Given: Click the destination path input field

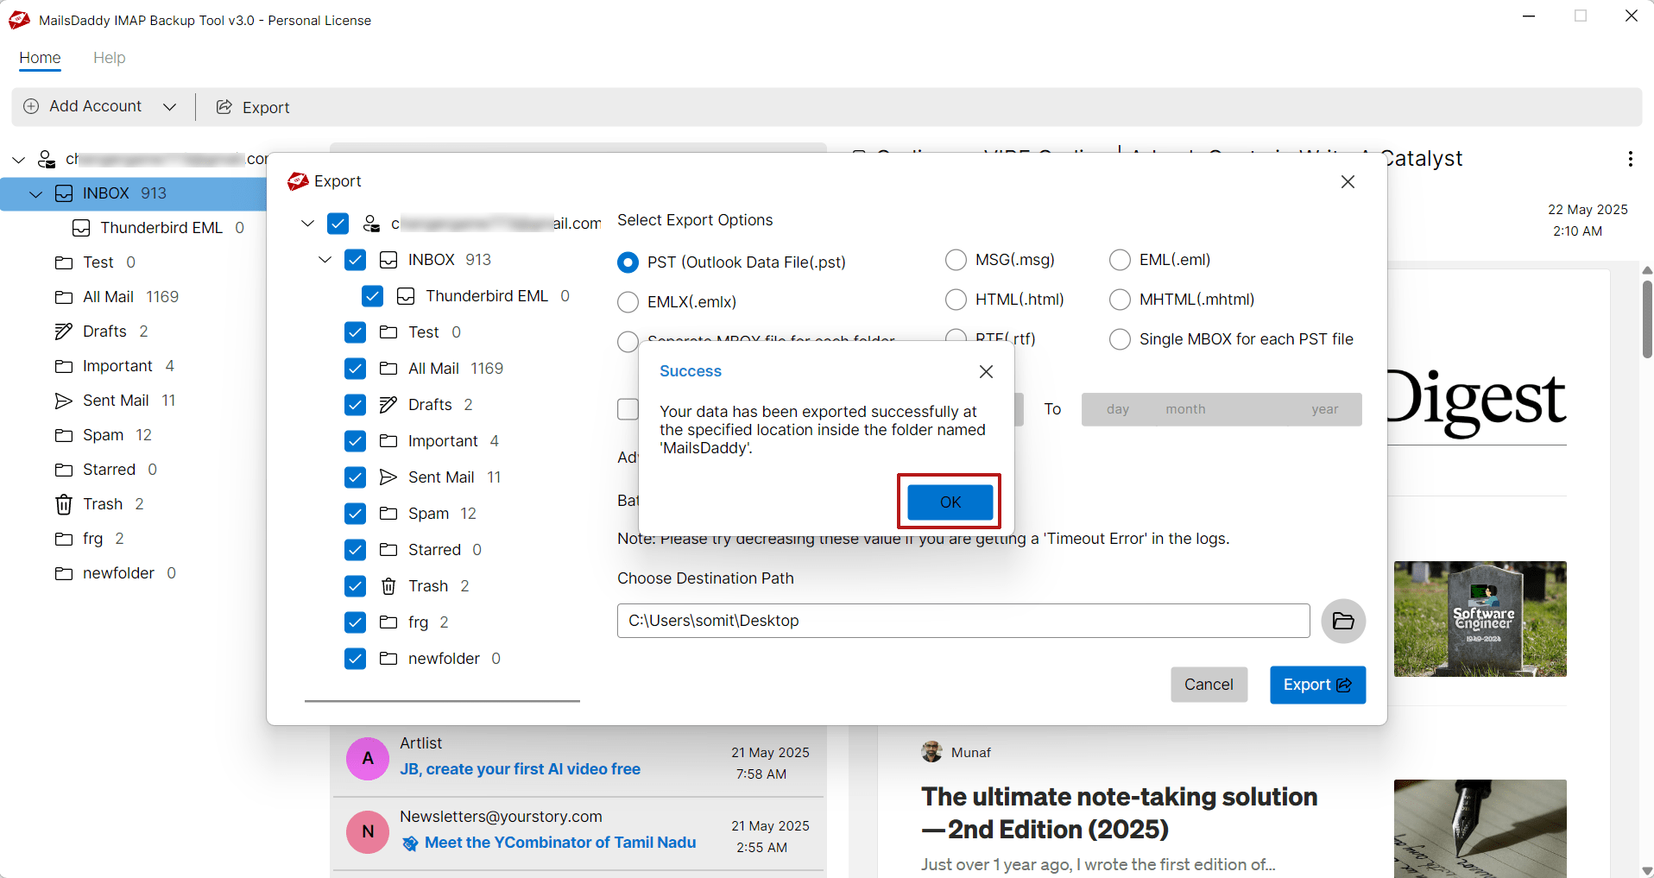Looking at the screenshot, I should (x=963, y=621).
